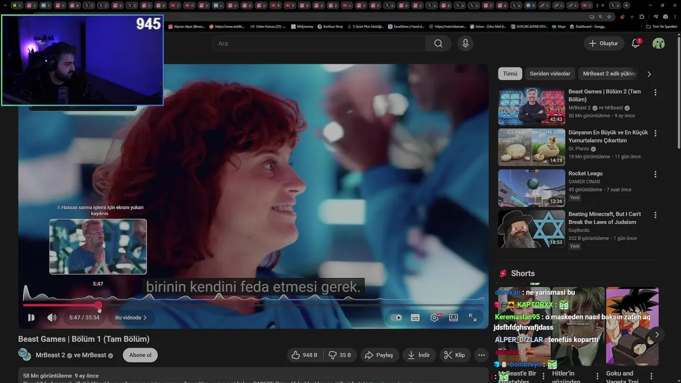Open options for the Hitler'in short
681x383 pixels.
pyautogui.click(x=597, y=376)
